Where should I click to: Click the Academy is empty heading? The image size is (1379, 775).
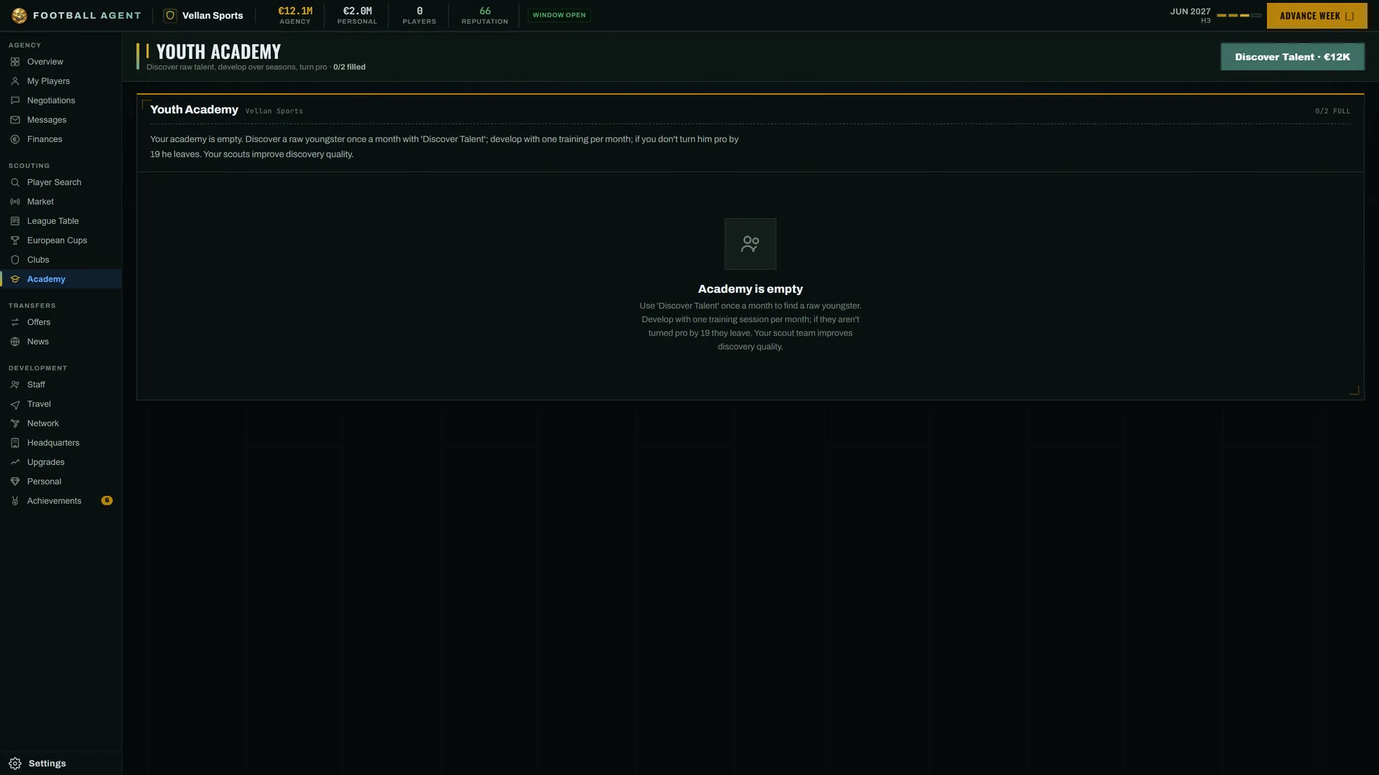click(x=751, y=288)
